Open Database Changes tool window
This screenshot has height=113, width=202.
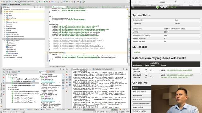[18, 110]
